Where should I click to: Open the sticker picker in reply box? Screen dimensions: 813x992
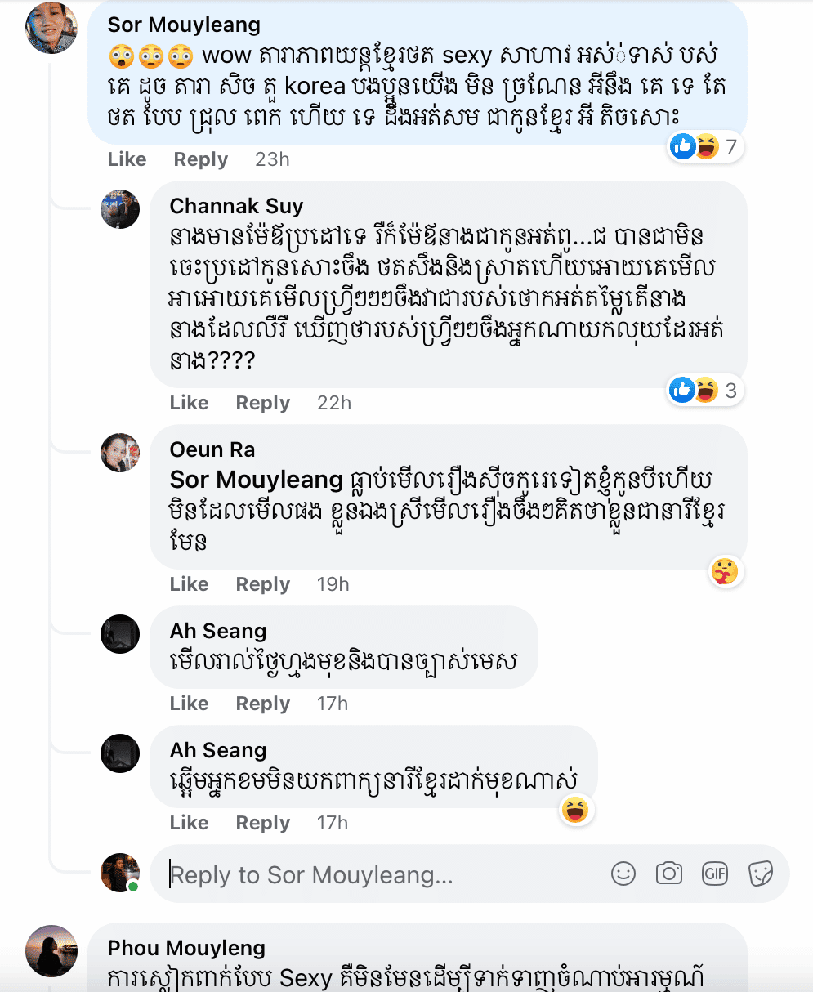click(760, 874)
